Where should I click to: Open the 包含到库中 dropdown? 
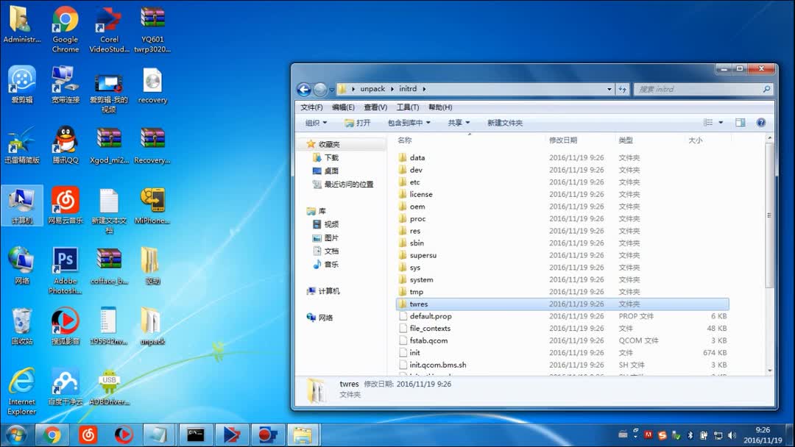tap(409, 122)
